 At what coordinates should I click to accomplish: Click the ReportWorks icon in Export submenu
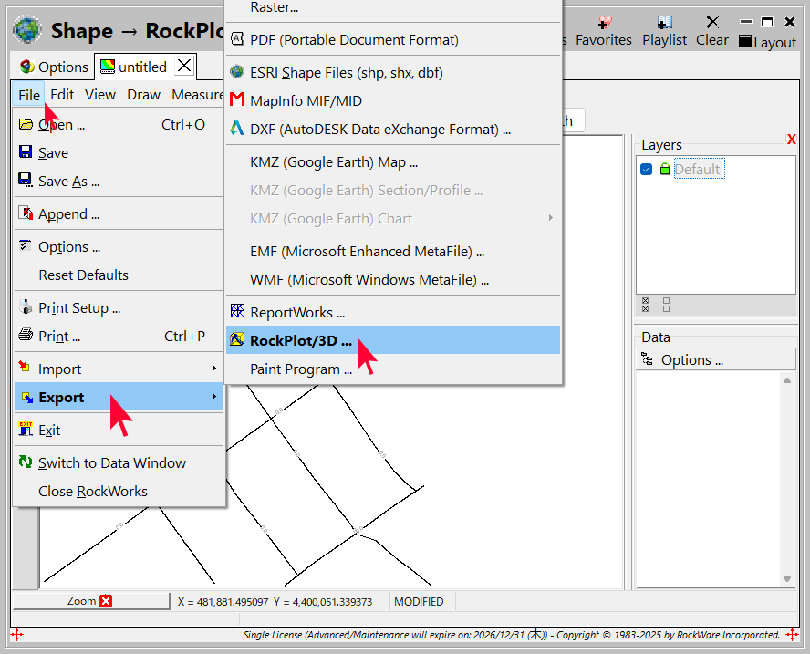point(237,312)
